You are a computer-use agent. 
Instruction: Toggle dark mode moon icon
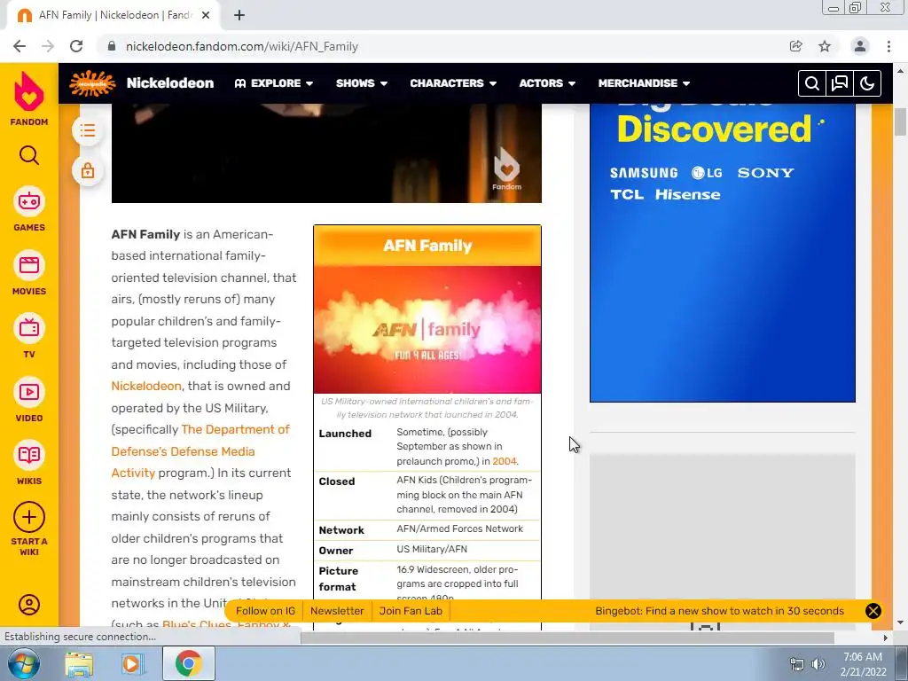tap(867, 83)
